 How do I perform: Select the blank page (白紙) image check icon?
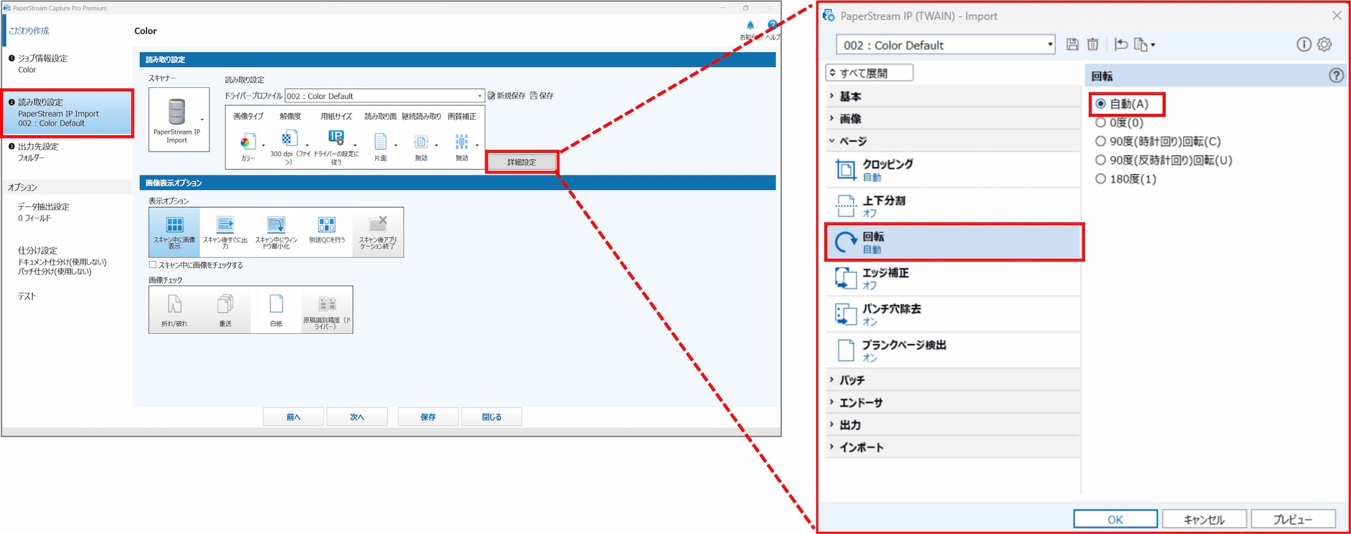[x=276, y=309]
